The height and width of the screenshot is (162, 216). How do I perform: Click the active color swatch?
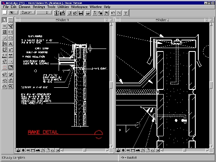pos(5,12)
